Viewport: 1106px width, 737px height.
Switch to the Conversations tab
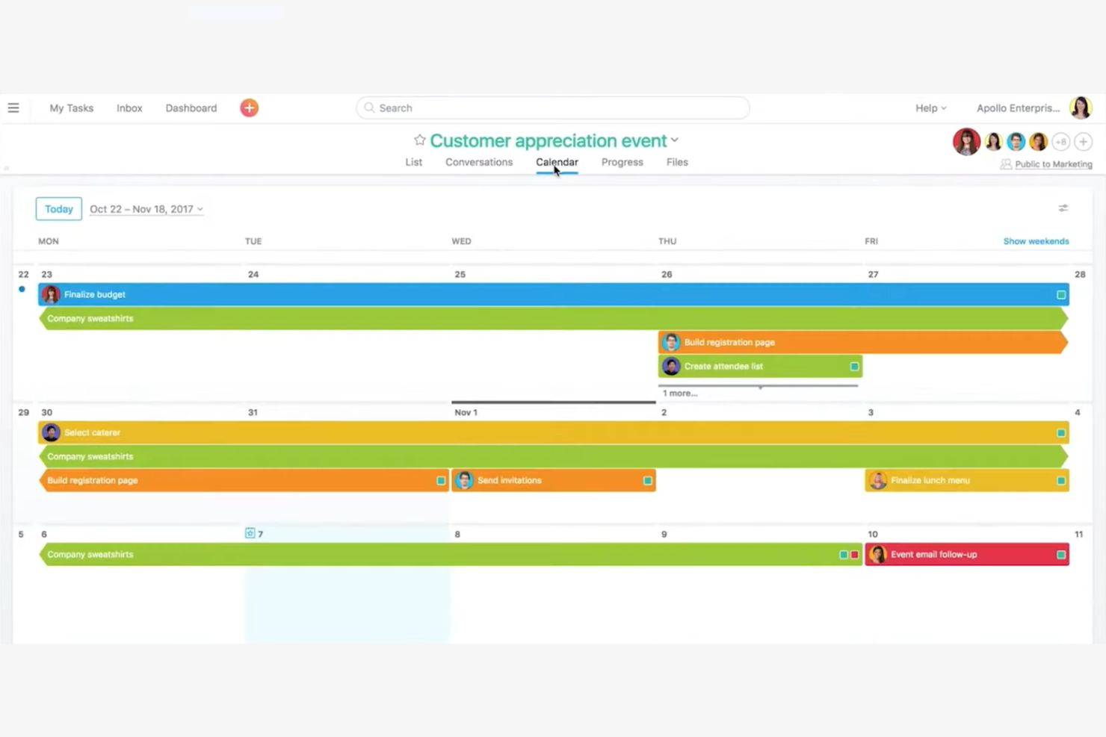point(478,162)
